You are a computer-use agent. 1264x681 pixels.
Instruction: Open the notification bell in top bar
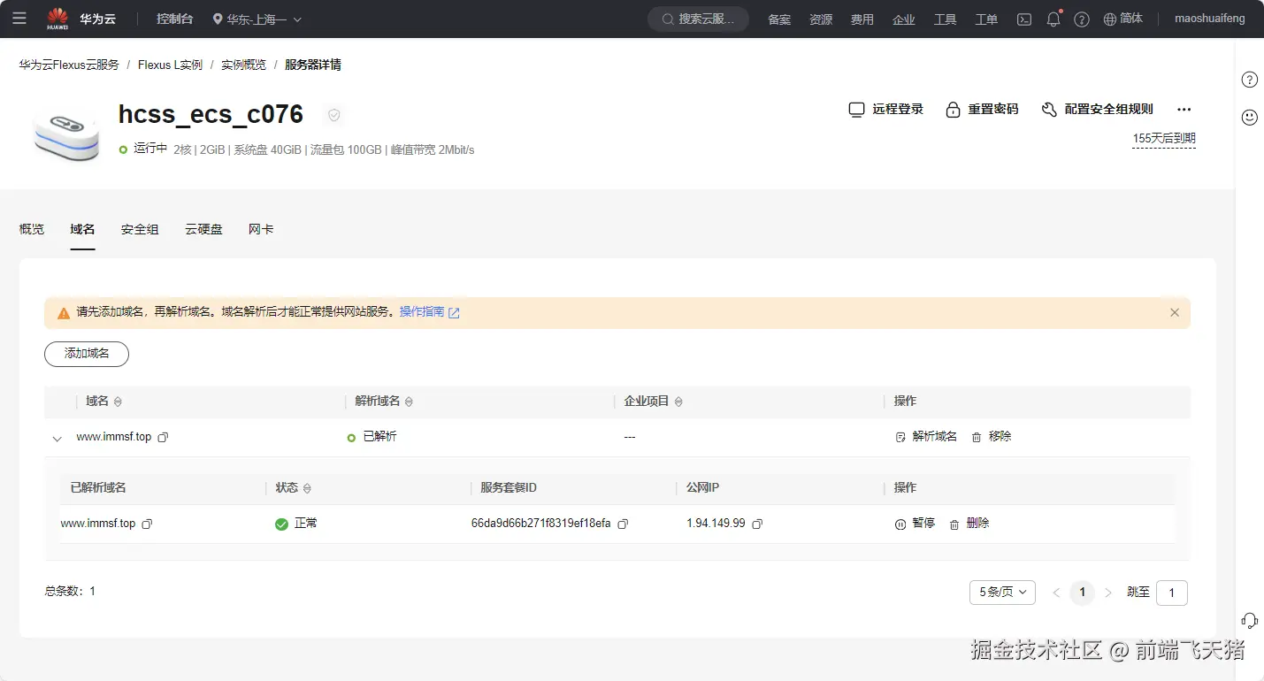click(x=1053, y=19)
